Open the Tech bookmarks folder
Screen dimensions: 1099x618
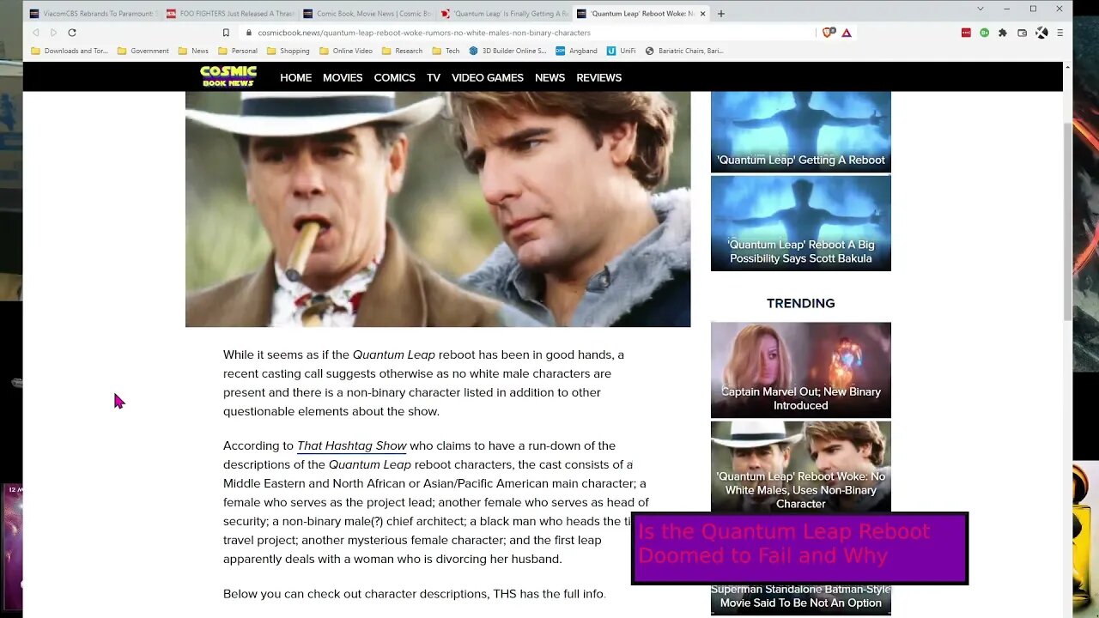446,51
